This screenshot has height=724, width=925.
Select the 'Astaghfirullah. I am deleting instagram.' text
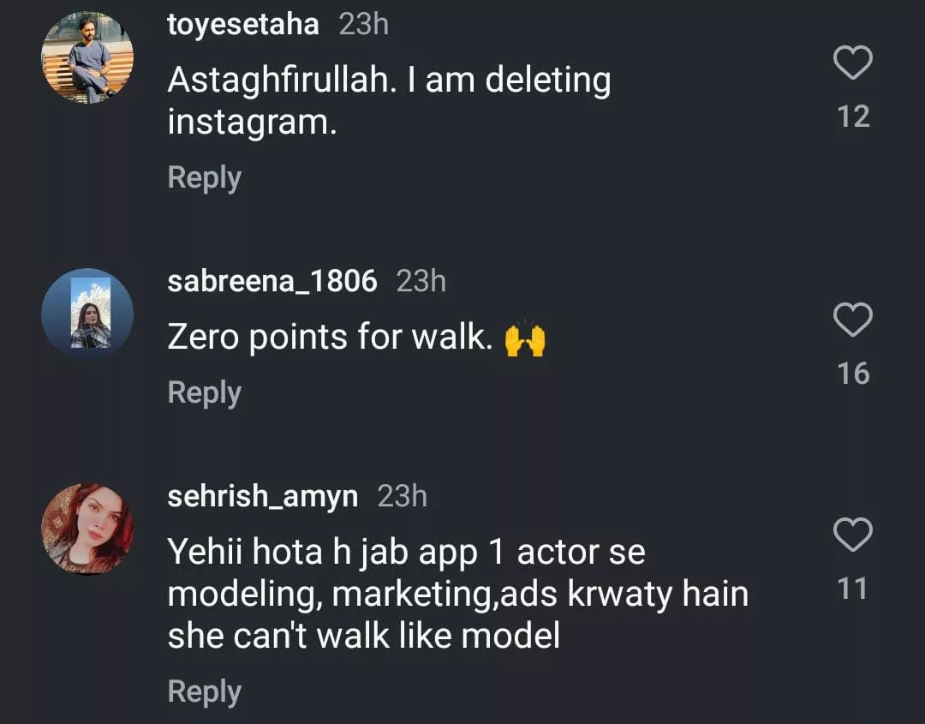pyautogui.click(x=389, y=101)
